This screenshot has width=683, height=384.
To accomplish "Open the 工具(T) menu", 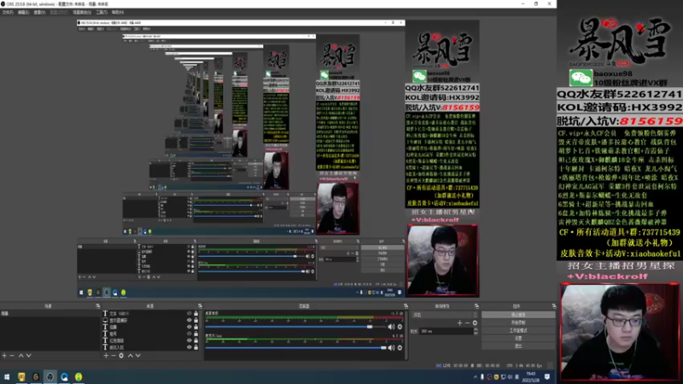I will click(102, 12).
